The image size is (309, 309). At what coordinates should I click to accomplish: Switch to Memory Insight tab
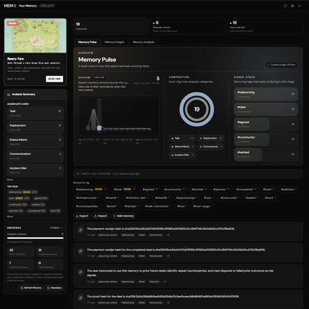pos(114,42)
